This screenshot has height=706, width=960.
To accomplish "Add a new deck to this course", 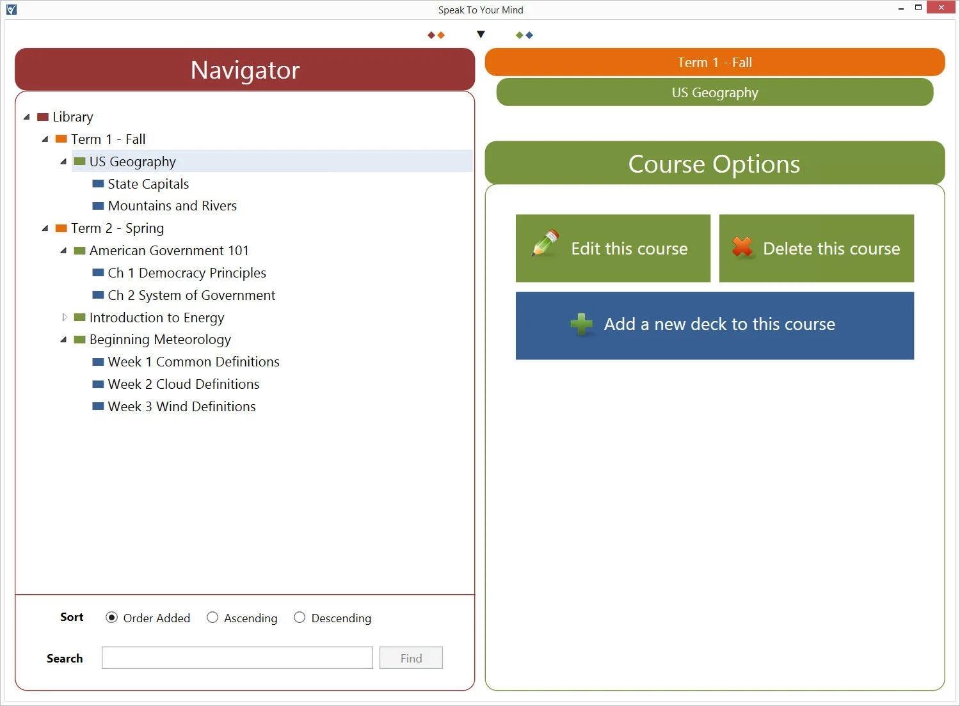I will tap(715, 326).
